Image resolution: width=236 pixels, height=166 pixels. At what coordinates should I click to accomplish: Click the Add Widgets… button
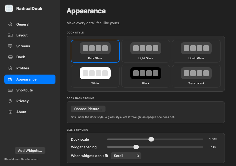[30, 150]
